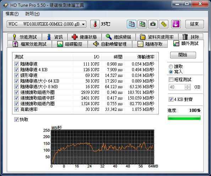Toggle the 蝶形尋道 test checkbox
Screen dimensions: 211x176
pyautogui.click(x=16, y=75)
